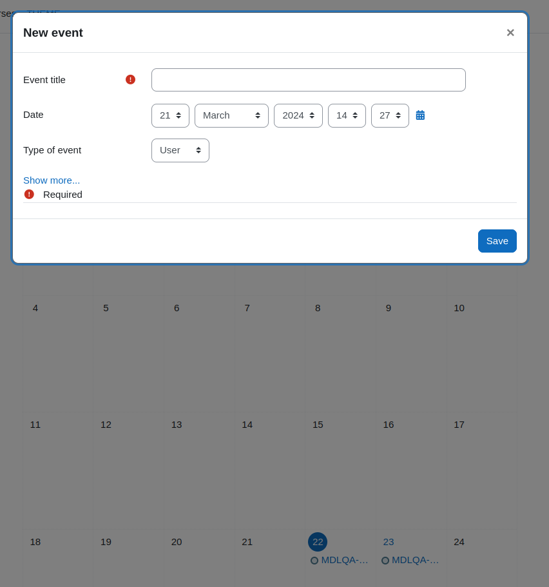Click calendar day 15
Image resolution: width=549 pixels, height=587 pixels.
pos(318,425)
